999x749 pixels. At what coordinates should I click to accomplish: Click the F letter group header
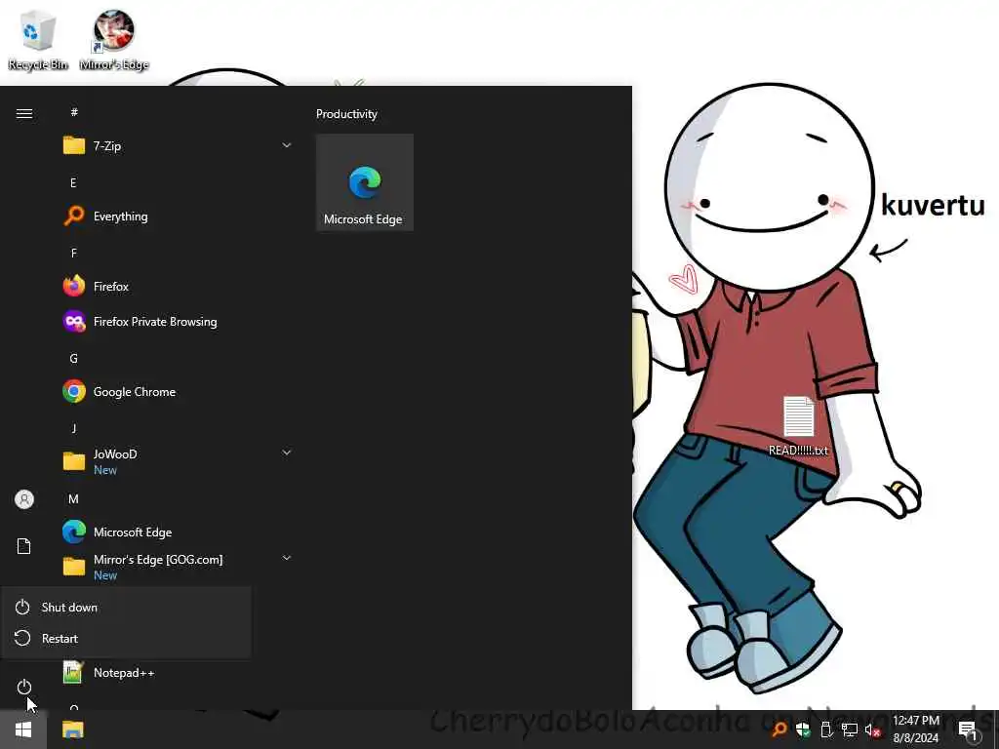click(x=74, y=253)
